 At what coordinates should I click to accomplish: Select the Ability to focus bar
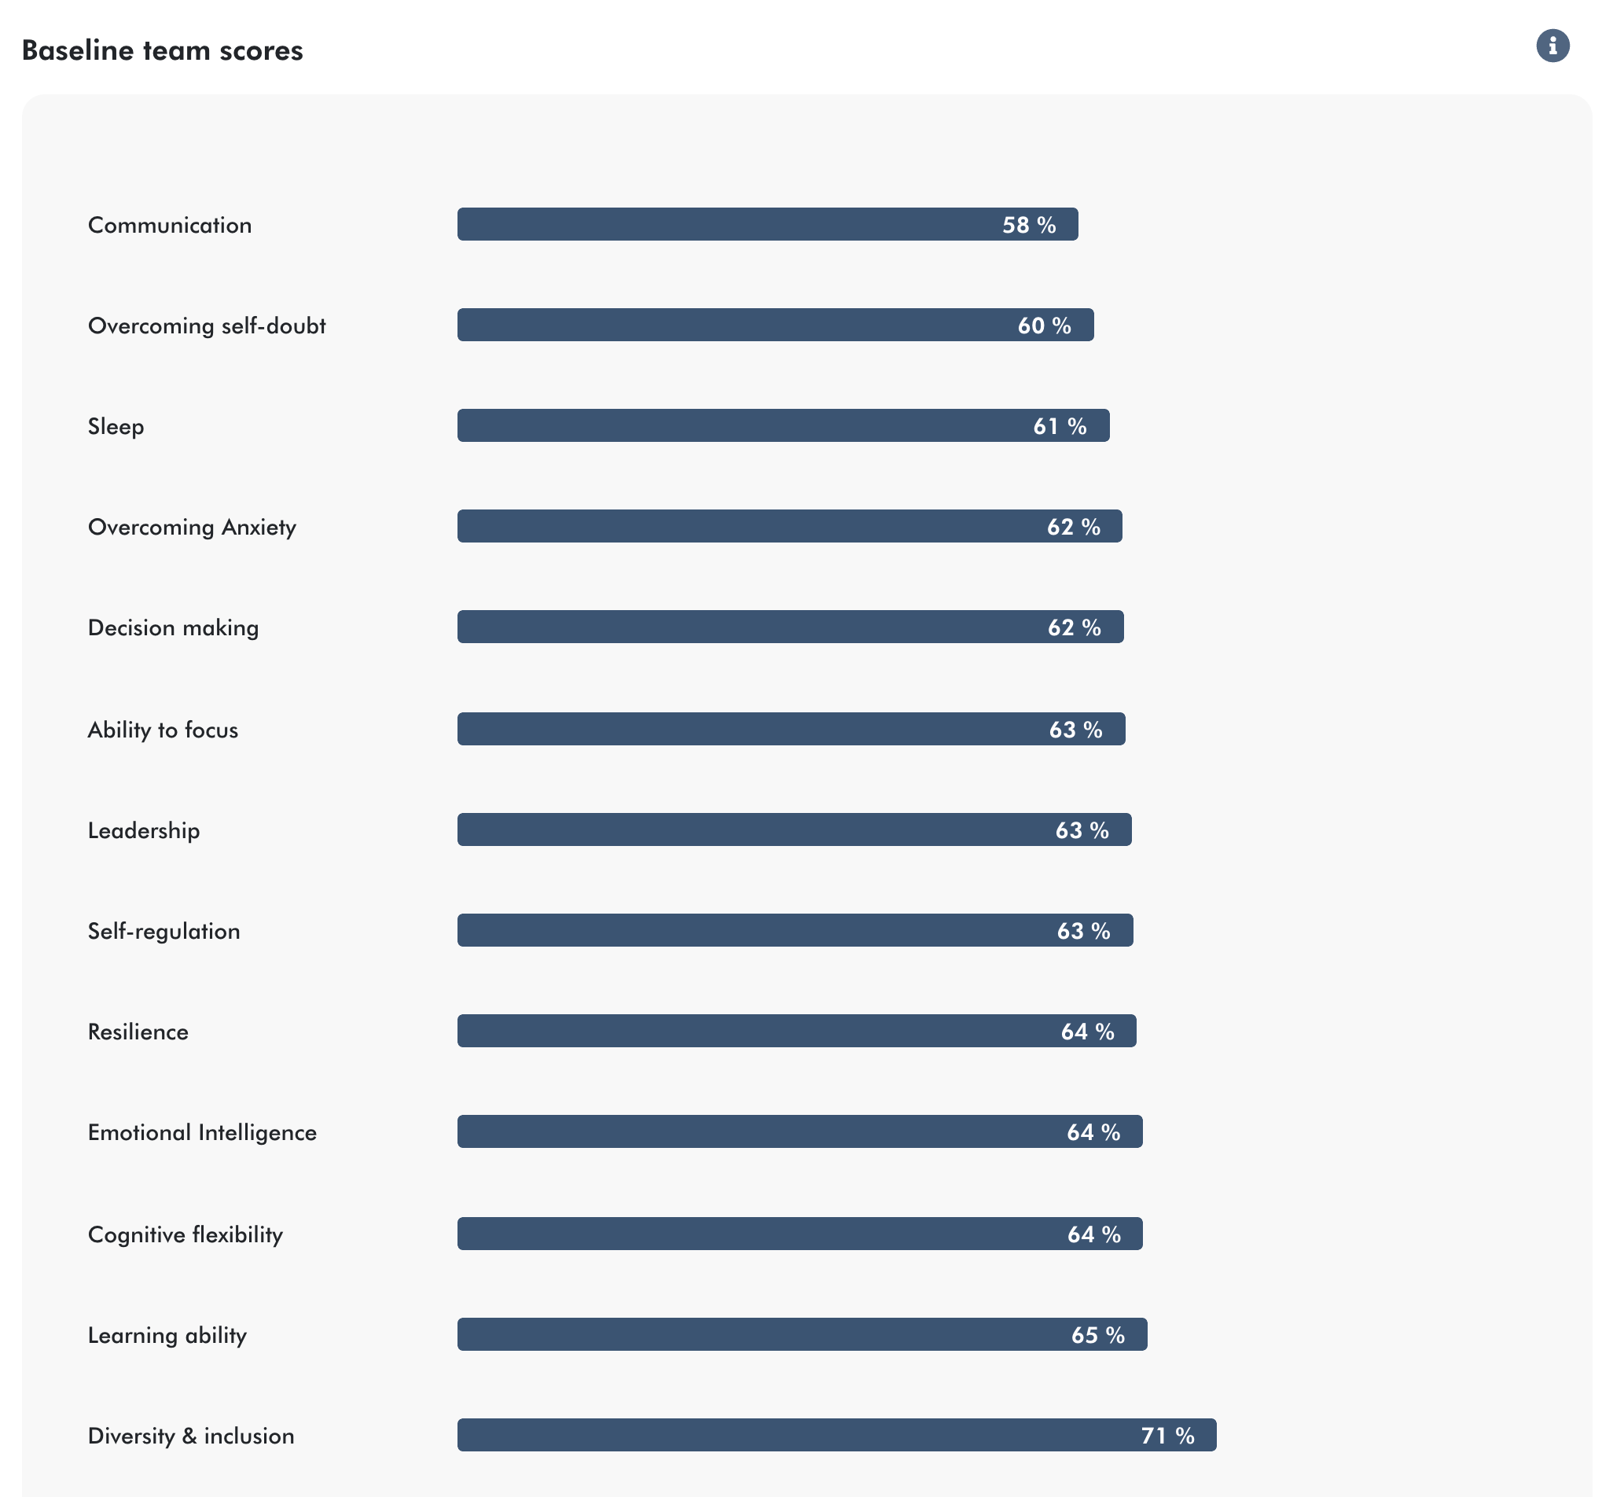[790, 729]
